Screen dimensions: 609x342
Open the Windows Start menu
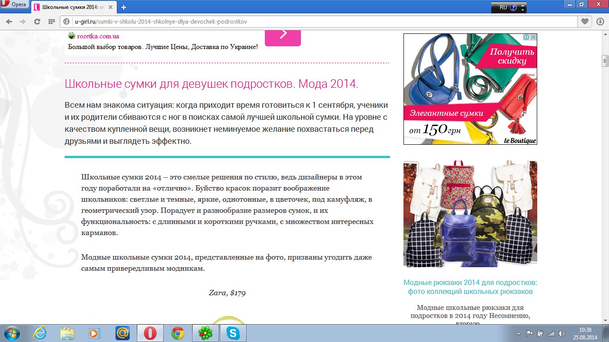coord(11,333)
